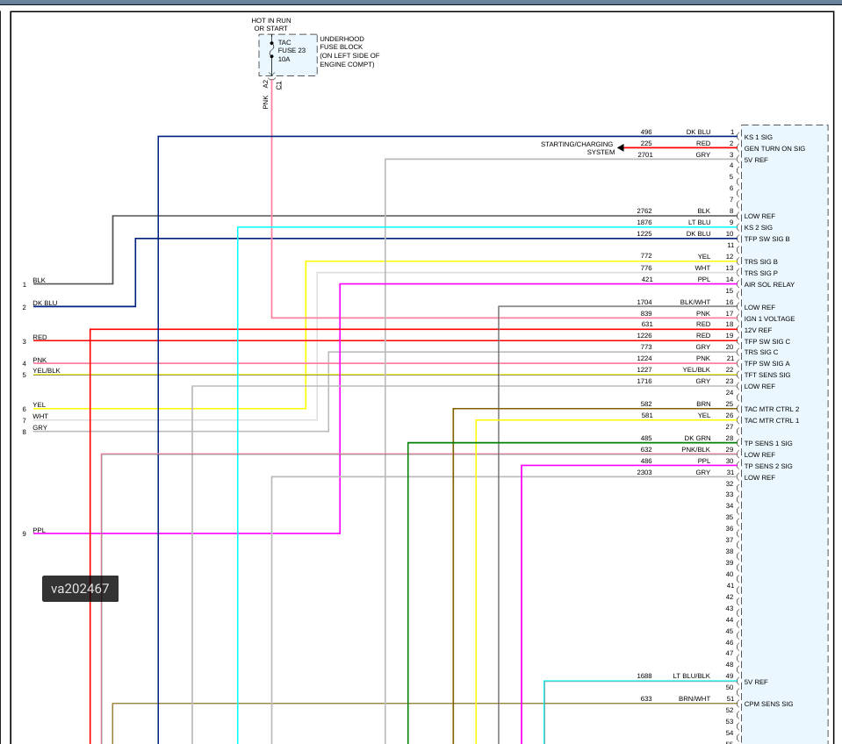Image resolution: width=842 pixels, height=744 pixels.
Task: Click the BLK wire label at left terminal 1
Action: pos(40,280)
